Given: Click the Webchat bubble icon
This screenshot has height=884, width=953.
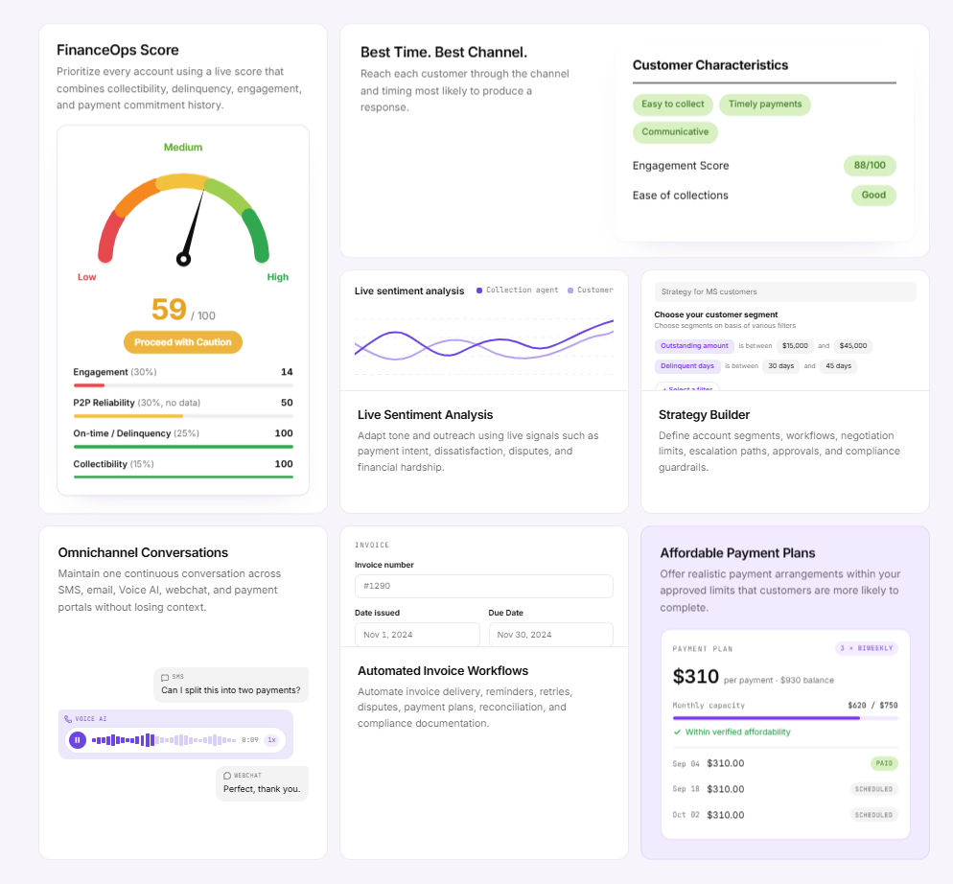Looking at the screenshot, I should click(227, 776).
